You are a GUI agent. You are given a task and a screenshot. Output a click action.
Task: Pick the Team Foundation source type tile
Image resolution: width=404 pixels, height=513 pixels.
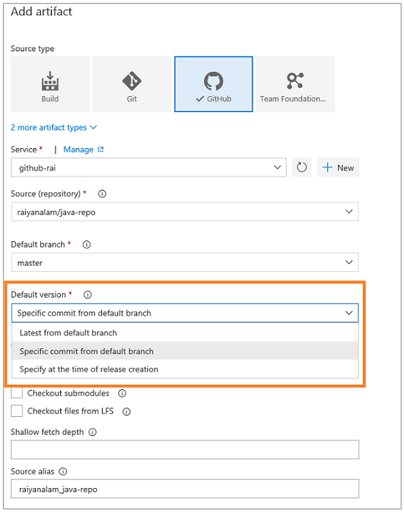(295, 84)
